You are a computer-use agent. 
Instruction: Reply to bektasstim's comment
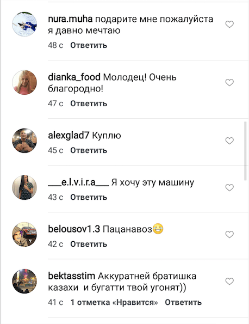(x=183, y=303)
